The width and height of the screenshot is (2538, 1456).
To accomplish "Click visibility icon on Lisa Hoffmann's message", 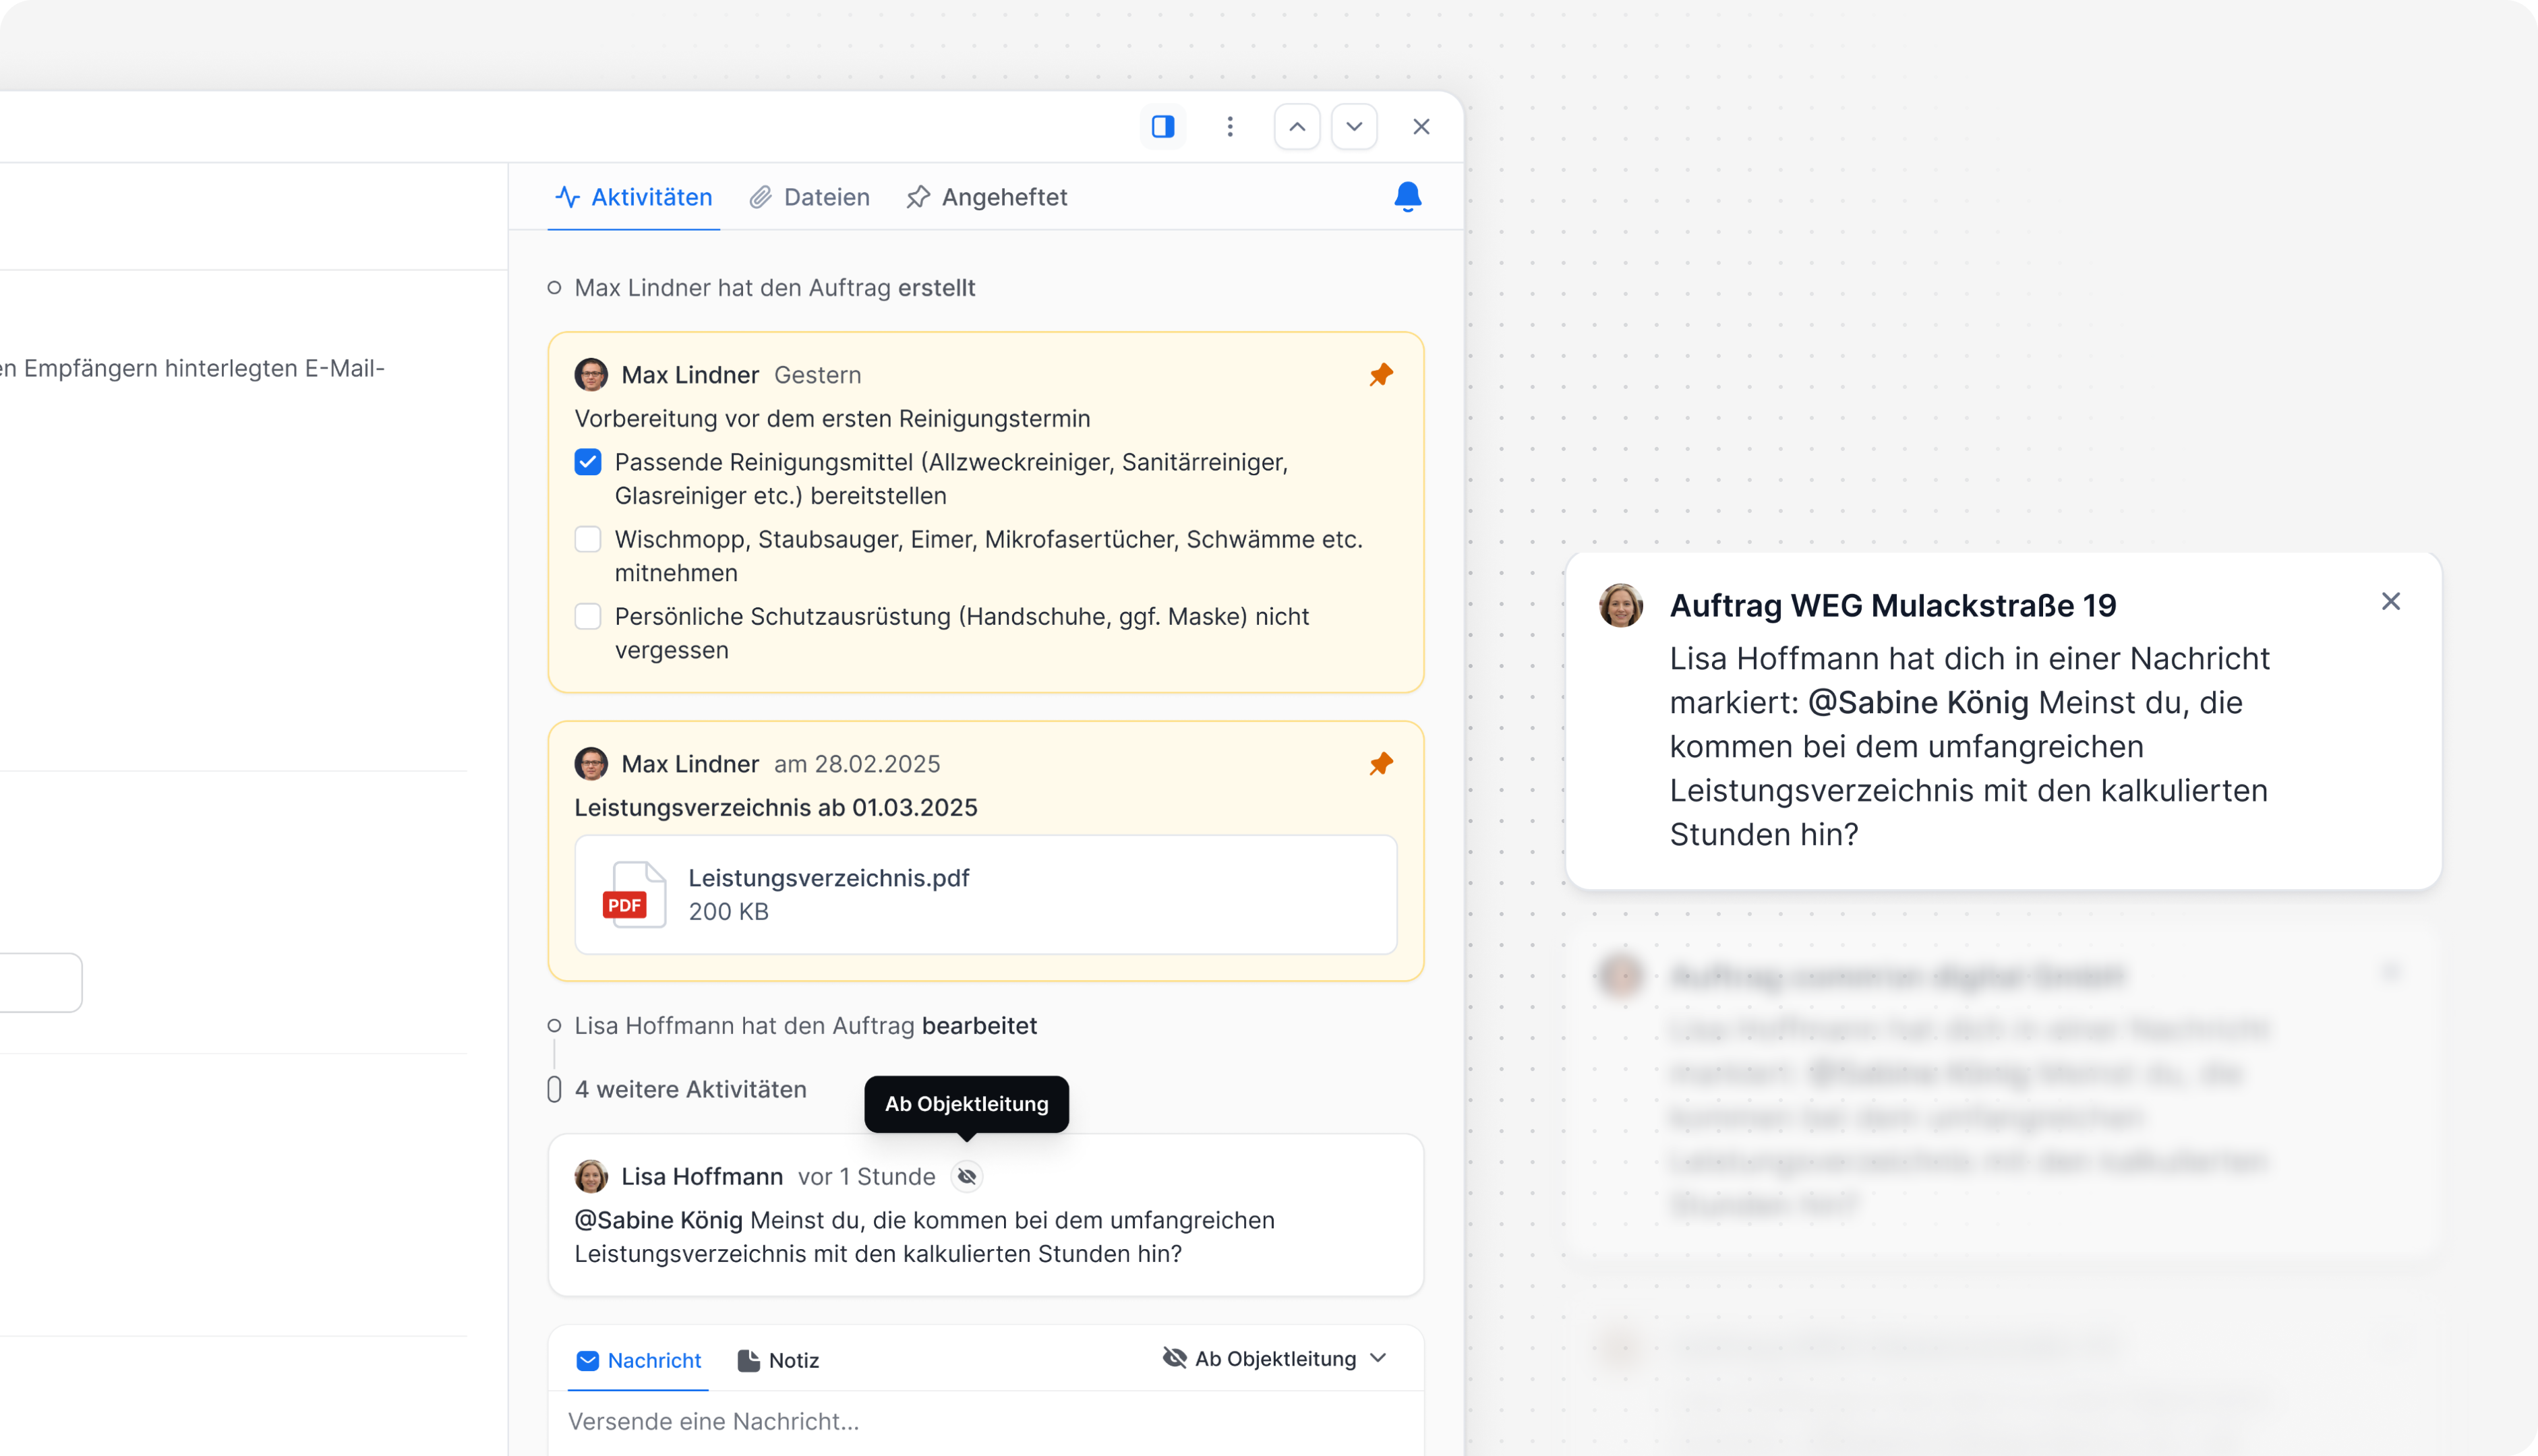I will coord(966,1177).
